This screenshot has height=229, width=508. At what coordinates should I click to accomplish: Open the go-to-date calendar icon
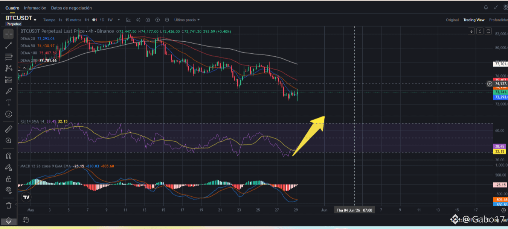click(x=25, y=220)
